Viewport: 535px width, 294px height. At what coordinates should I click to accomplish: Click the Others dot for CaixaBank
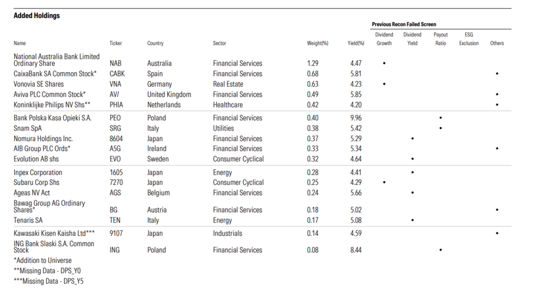(x=497, y=74)
